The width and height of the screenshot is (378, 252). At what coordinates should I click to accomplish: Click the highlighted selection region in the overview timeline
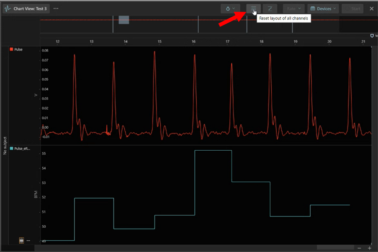[x=123, y=19]
